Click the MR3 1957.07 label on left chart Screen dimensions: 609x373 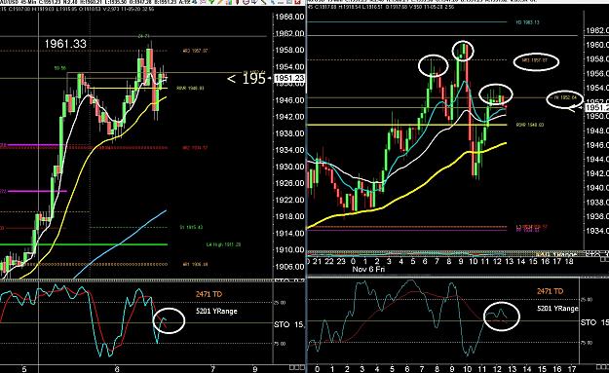coord(195,51)
